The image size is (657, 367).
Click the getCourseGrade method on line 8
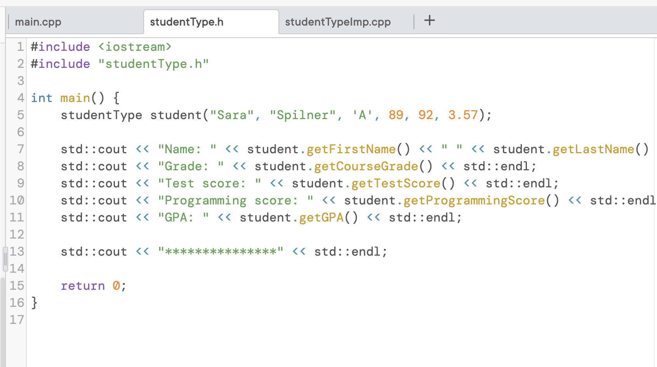(x=365, y=166)
